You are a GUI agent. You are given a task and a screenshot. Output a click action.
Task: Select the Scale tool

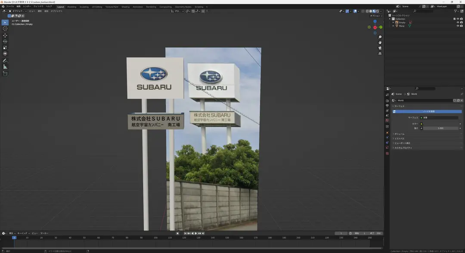coord(5,47)
